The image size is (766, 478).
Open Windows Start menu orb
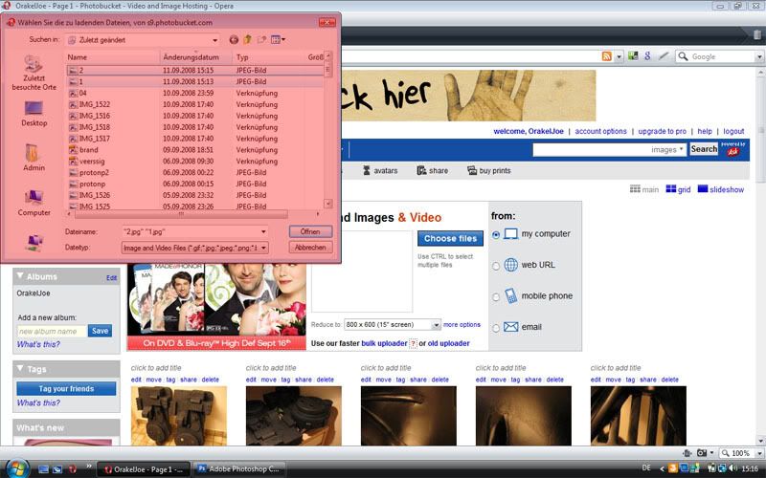point(17,468)
